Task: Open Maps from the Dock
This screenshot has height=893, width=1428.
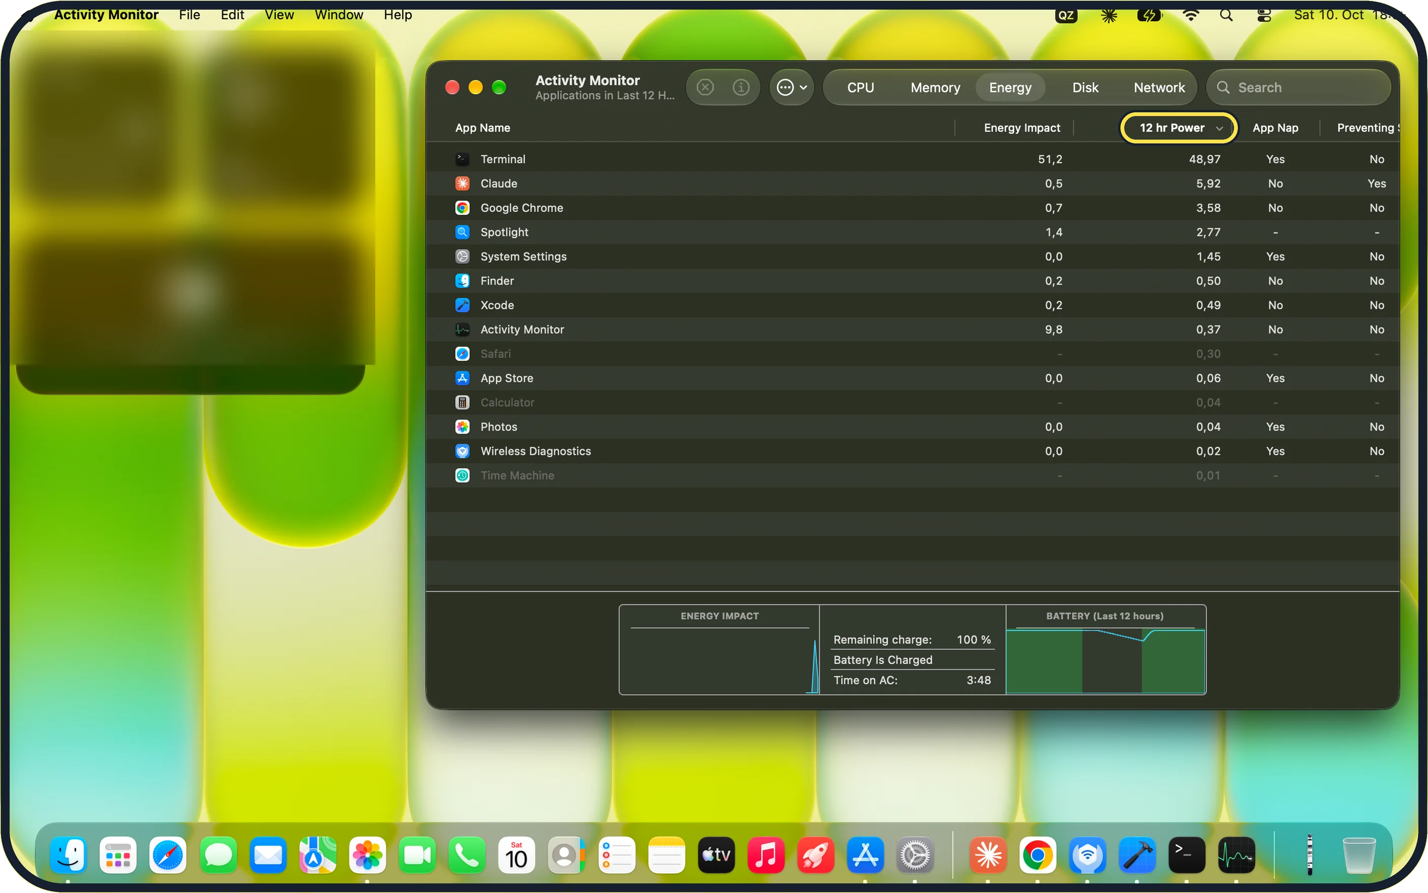Action: coord(317,854)
